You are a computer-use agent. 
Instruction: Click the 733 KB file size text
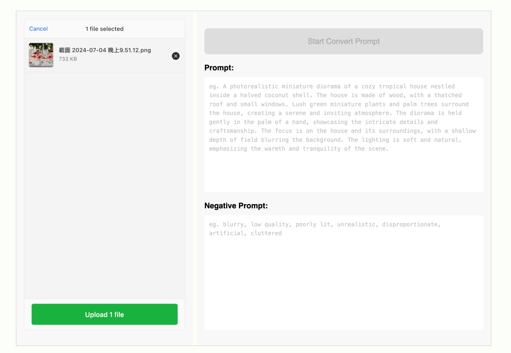68,59
